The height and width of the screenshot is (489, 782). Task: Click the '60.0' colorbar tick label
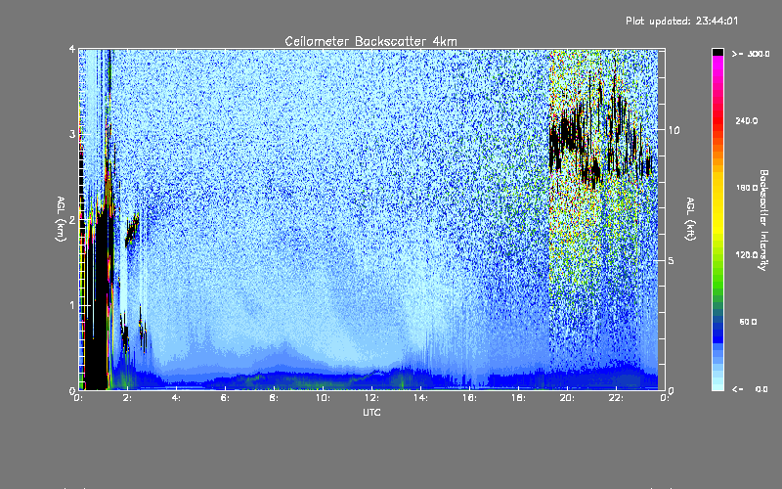[x=748, y=322]
